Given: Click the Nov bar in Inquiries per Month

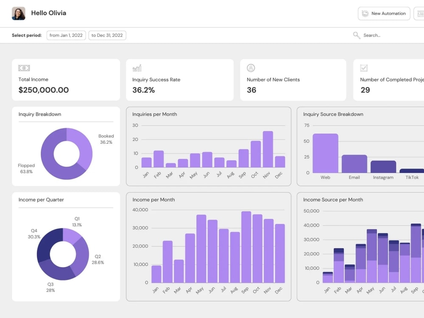Looking at the screenshot, I should point(268,149).
